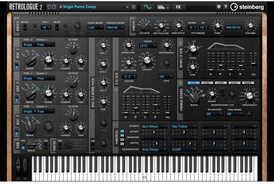Click the help question mark icon
This screenshot has width=274, height=184.
225,7
